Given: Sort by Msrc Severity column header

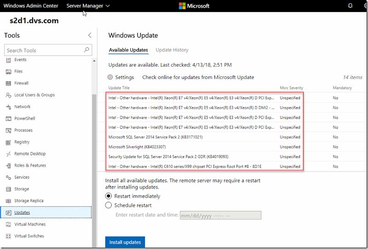Looking at the screenshot, I should pyautogui.click(x=292, y=88).
